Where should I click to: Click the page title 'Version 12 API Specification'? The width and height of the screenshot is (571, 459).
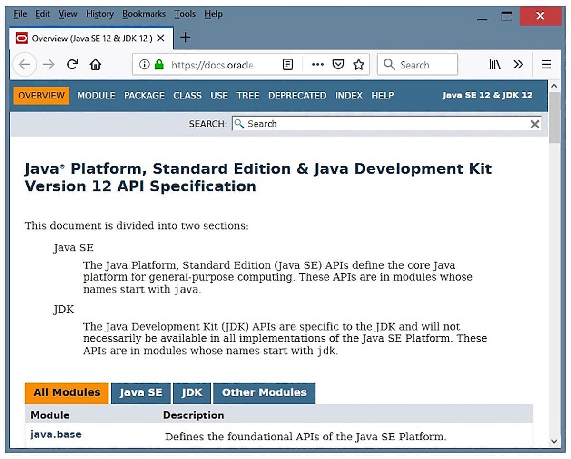pyautogui.click(x=140, y=186)
